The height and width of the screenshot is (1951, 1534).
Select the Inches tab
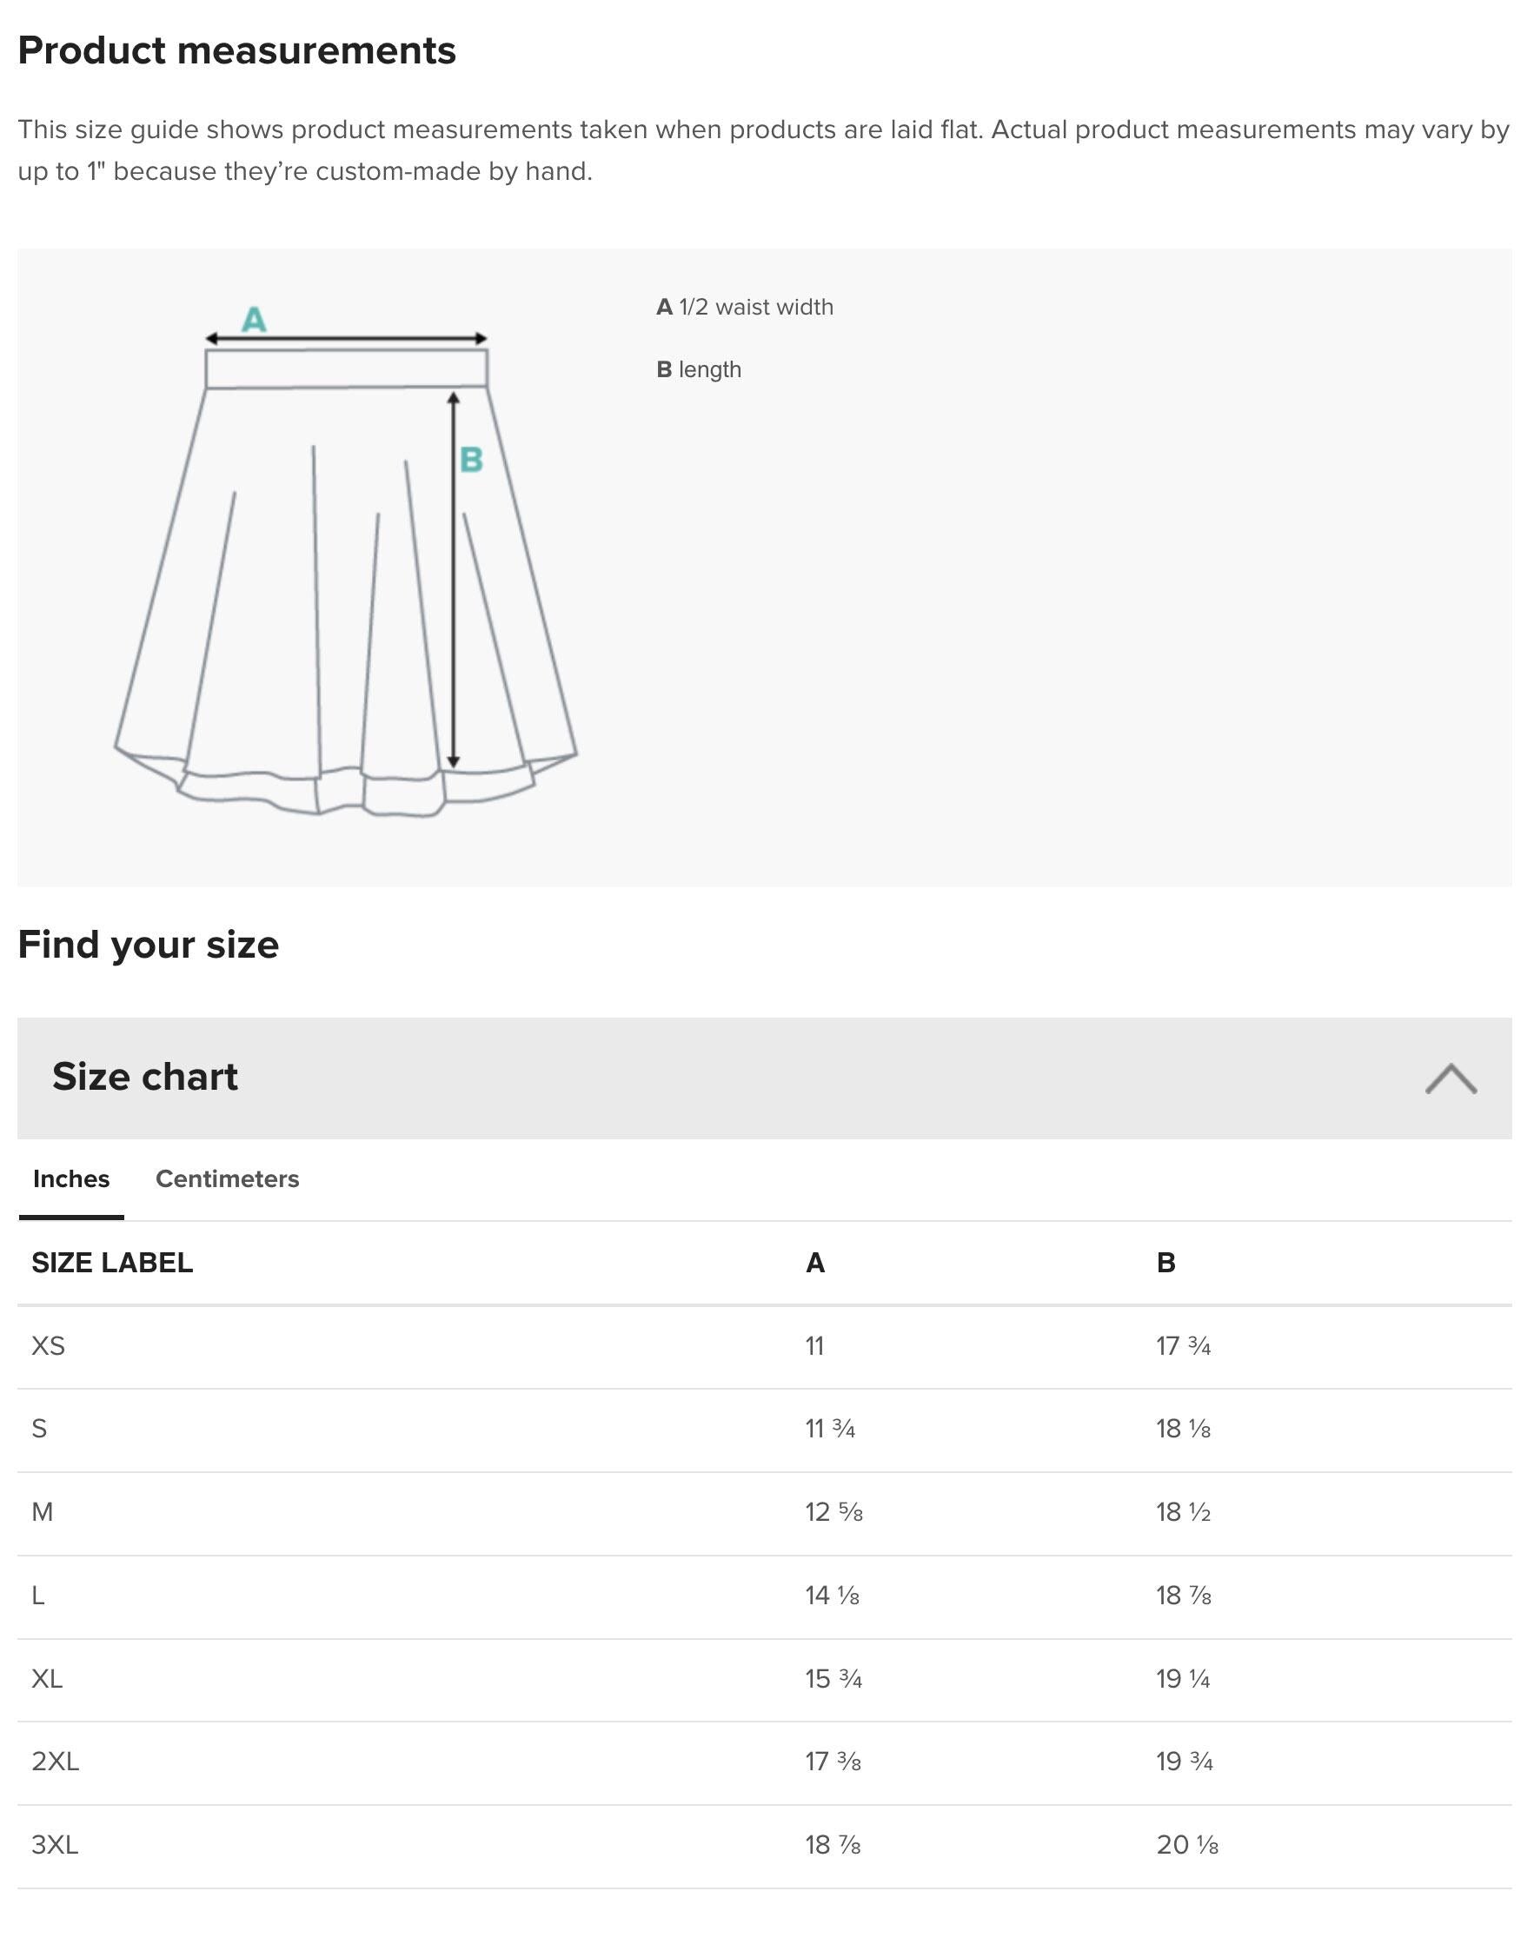pos(71,1179)
